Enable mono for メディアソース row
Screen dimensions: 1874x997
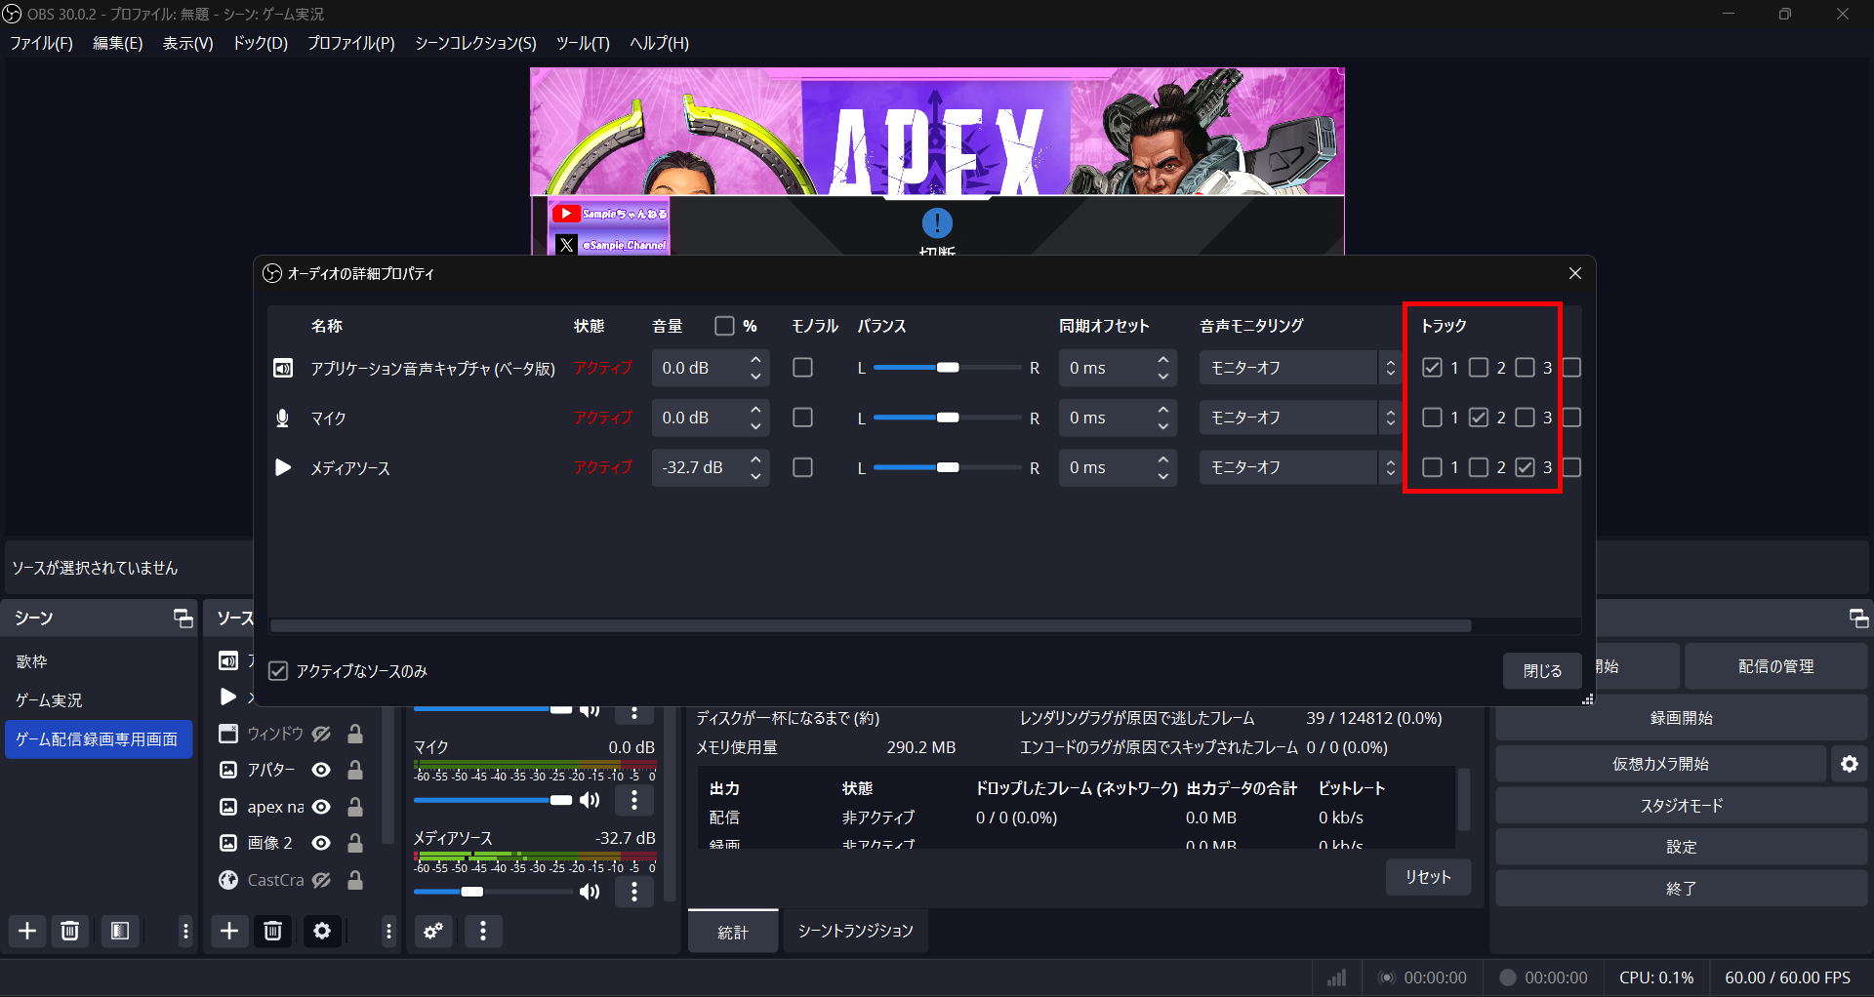(802, 467)
